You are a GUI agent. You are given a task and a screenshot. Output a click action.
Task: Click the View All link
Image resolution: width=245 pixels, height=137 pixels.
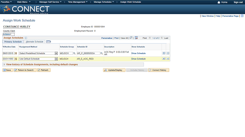(124, 38)
